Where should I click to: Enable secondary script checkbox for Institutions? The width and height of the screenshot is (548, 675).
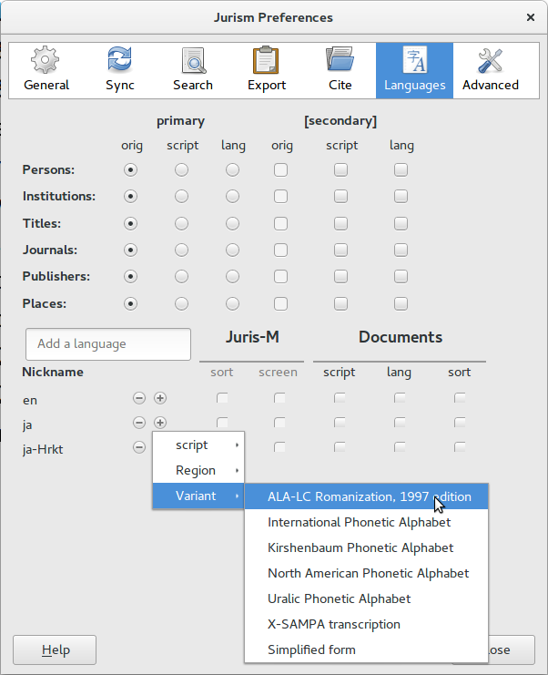click(x=340, y=196)
